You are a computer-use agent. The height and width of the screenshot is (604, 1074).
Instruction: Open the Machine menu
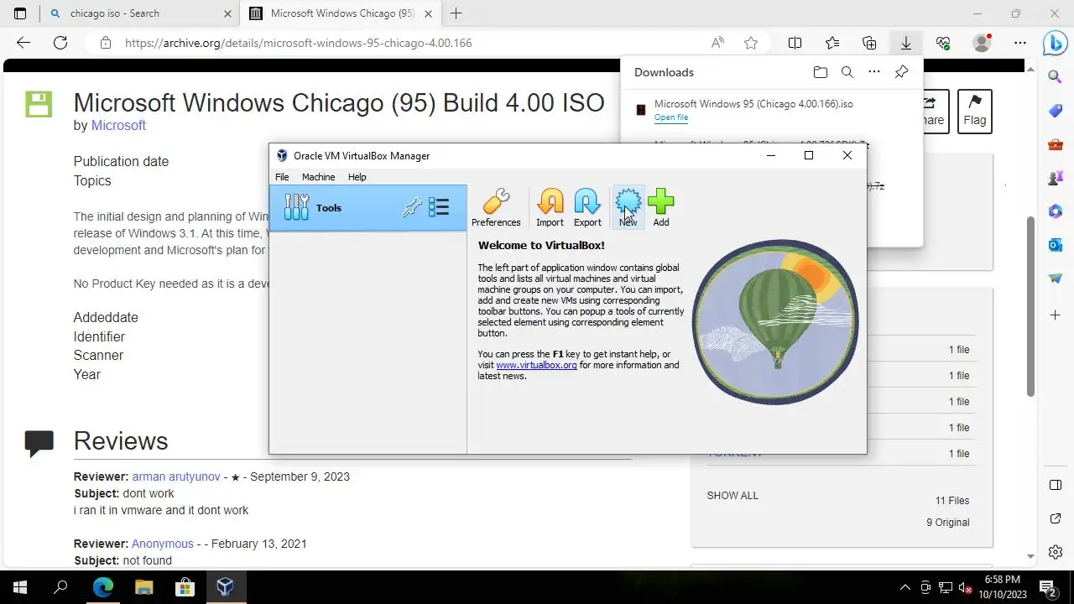point(318,177)
